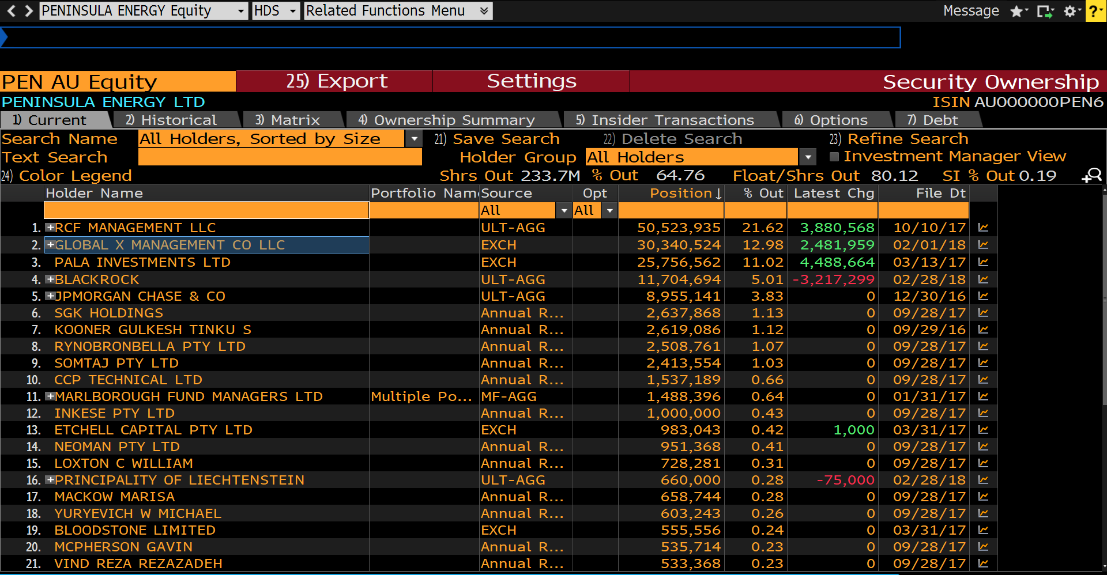Open chart icon for Neoman Pty Ltd row
1107x575 pixels.
(x=983, y=447)
